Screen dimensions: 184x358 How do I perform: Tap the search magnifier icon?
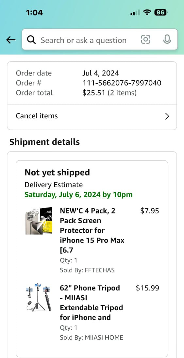(x=31, y=40)
